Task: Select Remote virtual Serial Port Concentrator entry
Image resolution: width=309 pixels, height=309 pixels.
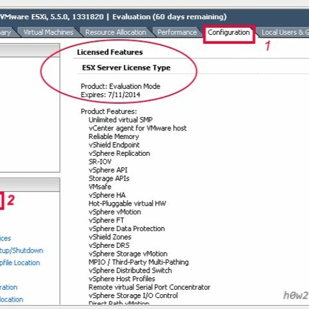Action: [x=150, y=287]
